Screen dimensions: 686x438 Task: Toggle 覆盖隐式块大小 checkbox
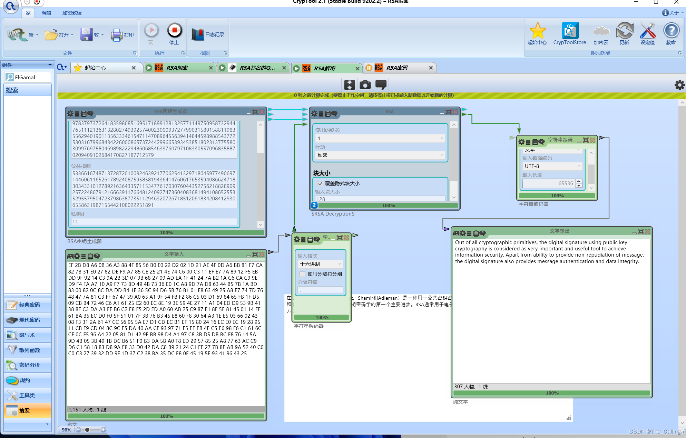pyautogui.click(x=320, y=183)
